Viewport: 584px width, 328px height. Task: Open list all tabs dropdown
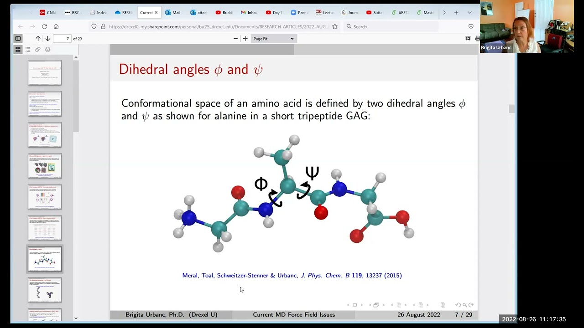[469, 13]
